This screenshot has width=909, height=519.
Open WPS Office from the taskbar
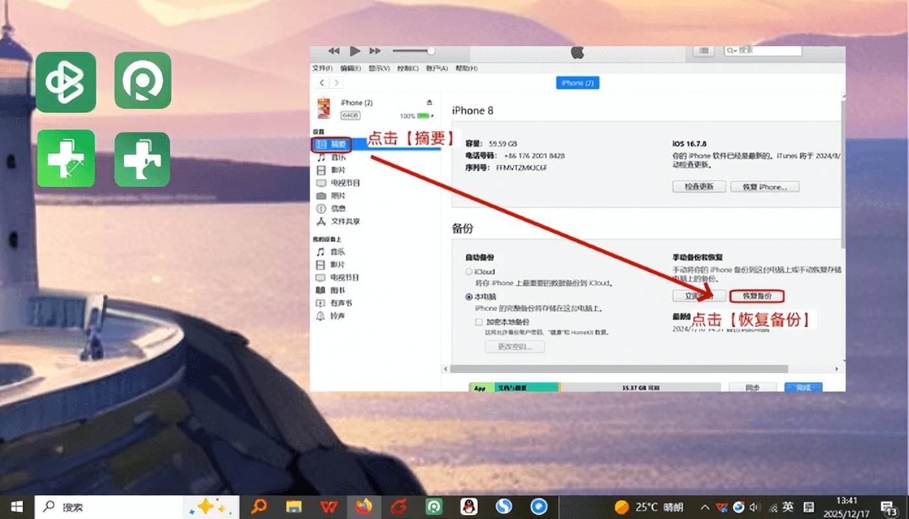click(329, 507)
